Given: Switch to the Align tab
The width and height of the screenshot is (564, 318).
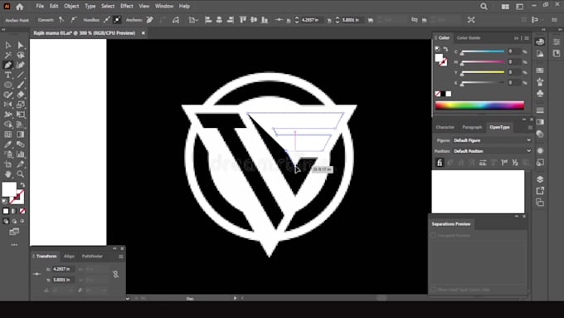Looking at the screenshot, I should click(x=69, y=257).
